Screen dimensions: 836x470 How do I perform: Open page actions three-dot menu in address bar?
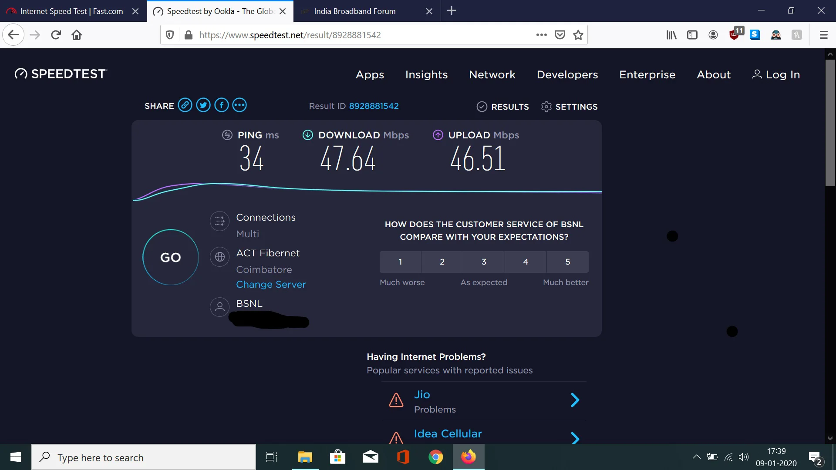point(541,35)
